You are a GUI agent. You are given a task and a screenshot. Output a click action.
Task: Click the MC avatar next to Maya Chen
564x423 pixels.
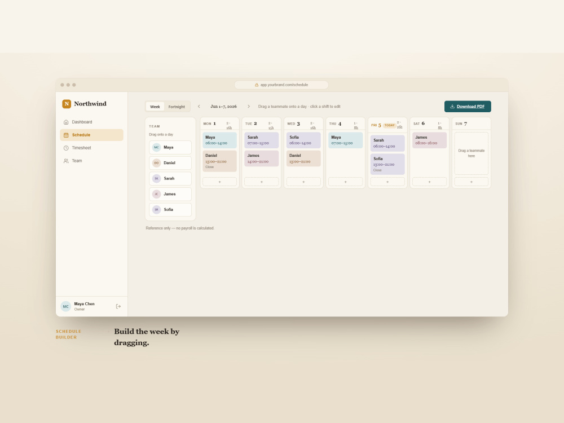[66, 306]
